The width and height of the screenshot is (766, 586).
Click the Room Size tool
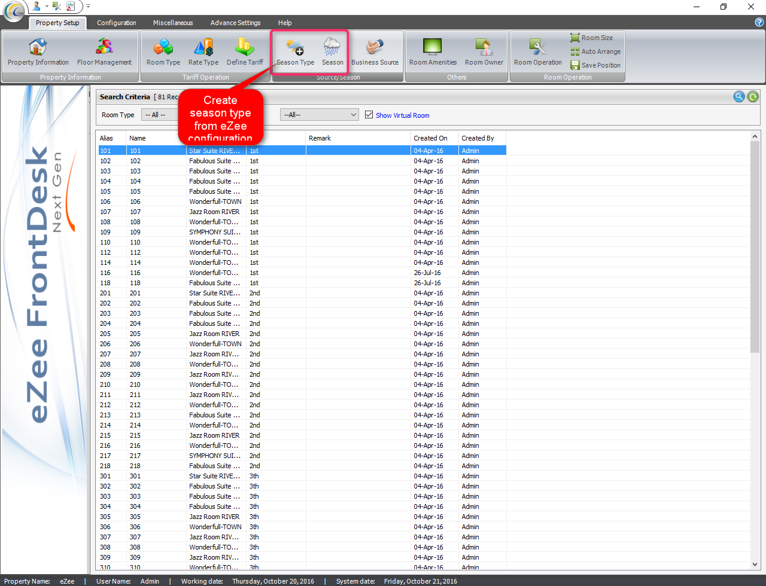click(592, 38)
